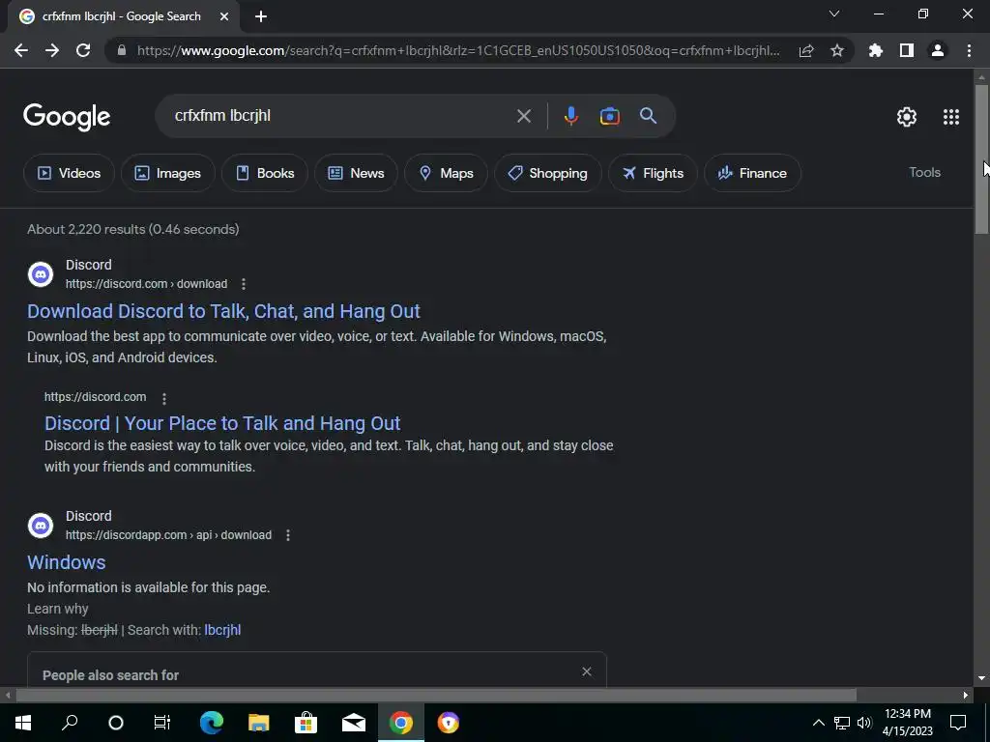Viewport: 990px width, 742px height.
Task: Open the network icon in tray
Action: click(842, 723)
